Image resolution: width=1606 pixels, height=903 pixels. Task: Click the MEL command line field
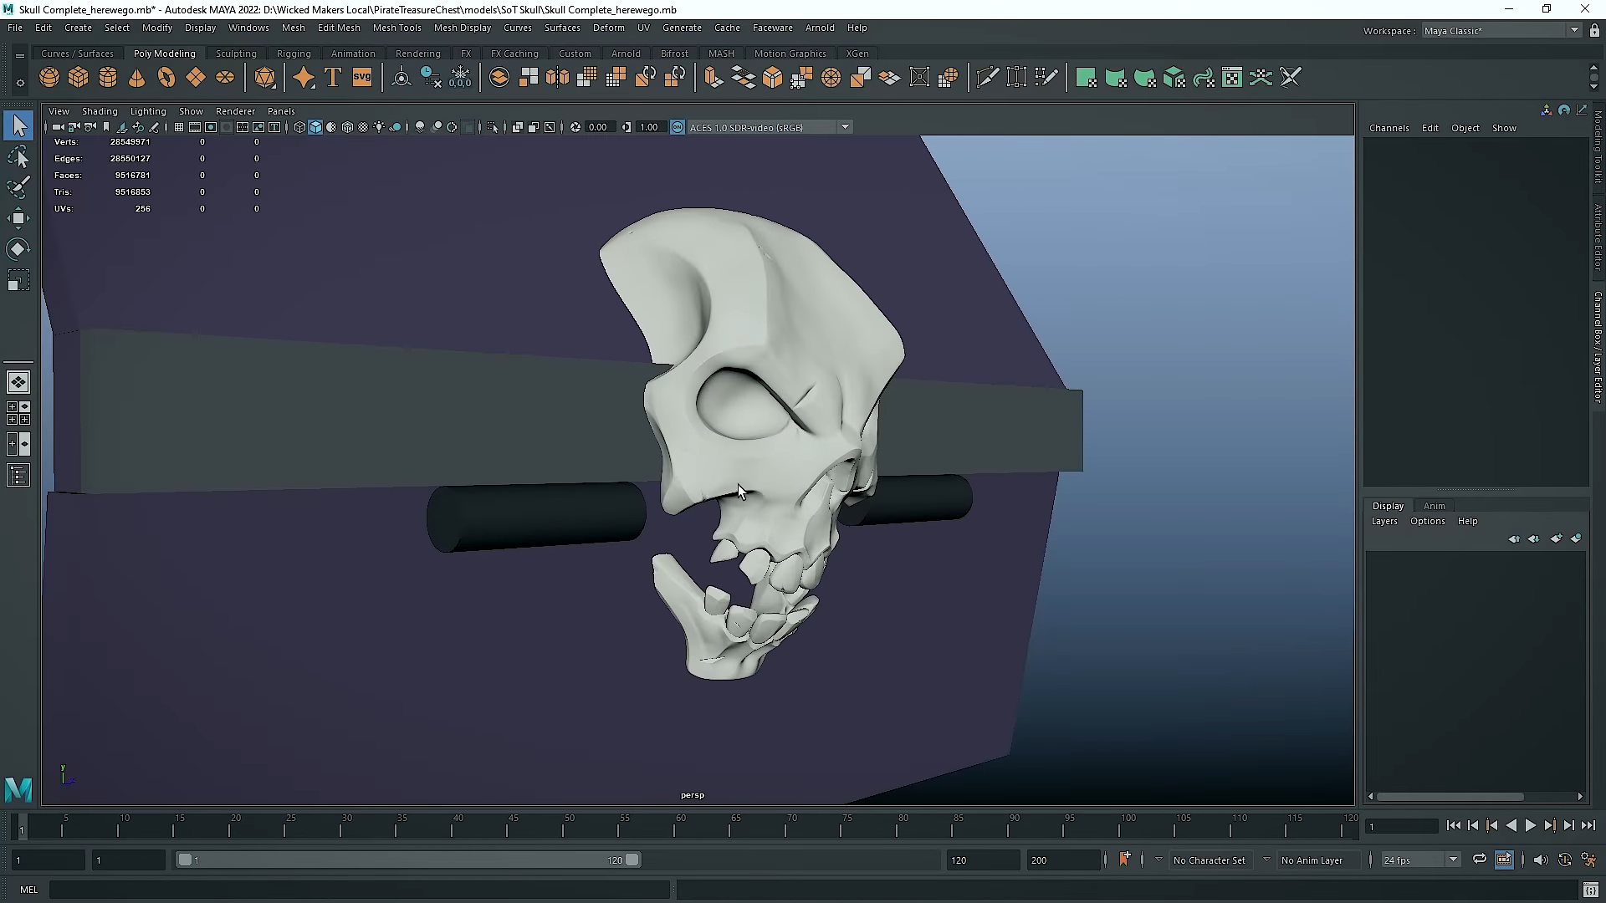click(360, 890)
